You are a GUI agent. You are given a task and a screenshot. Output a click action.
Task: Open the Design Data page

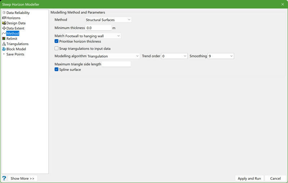click(16, 23)
